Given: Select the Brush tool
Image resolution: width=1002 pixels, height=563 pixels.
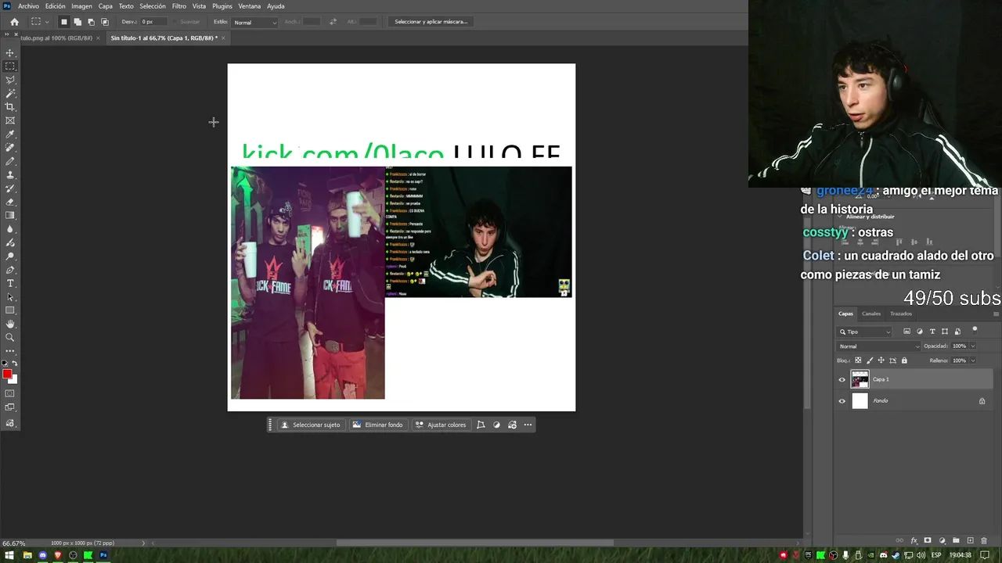Looking at the screenshot, I should (10, 161).
